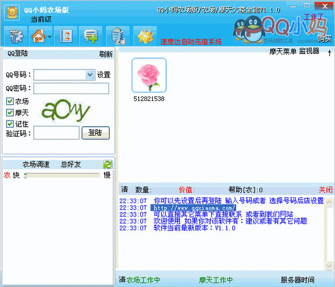335x287 pixels.
Task: Click the lion avatar icon in title bar
Action: tap(12, 13)
